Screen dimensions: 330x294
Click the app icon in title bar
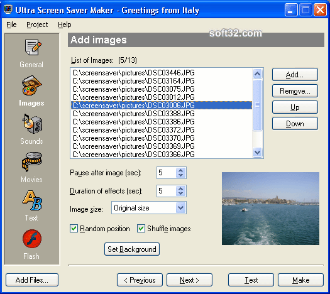point(8,9)
